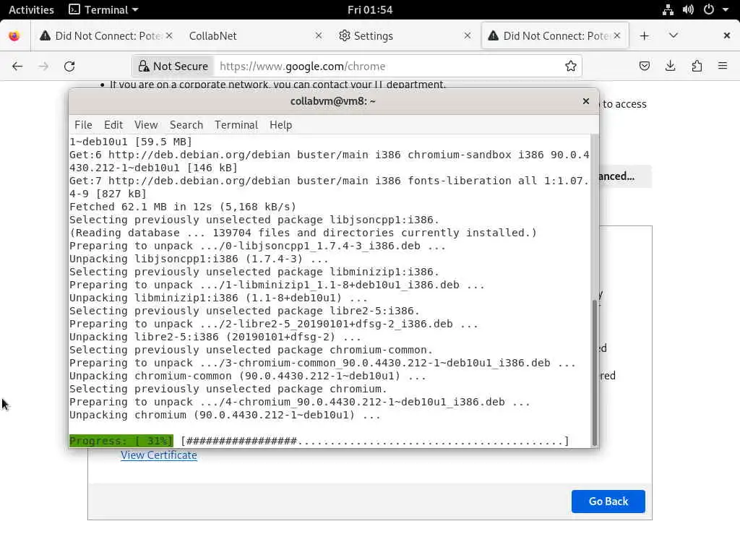
Task: Open the Firefox extensions icon
Action: tap(697, 66)
